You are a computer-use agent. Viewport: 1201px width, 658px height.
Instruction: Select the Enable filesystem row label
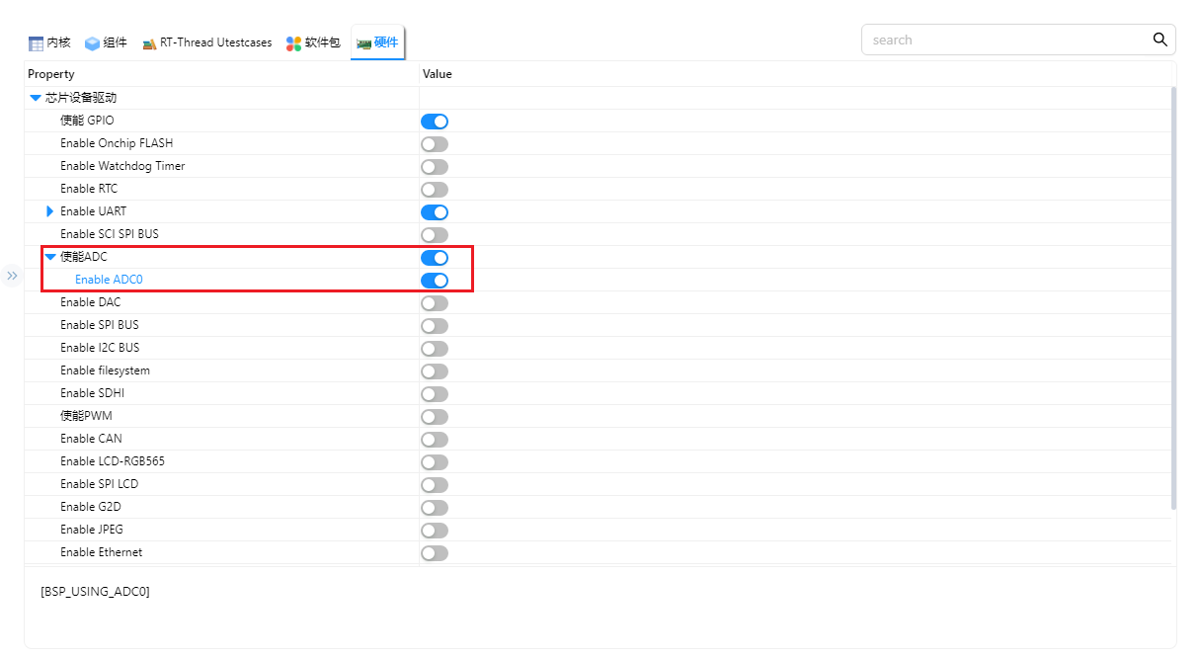click(105, 370)
